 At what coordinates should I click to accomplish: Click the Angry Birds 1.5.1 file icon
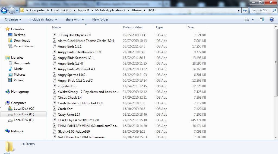tap(55, 46)
